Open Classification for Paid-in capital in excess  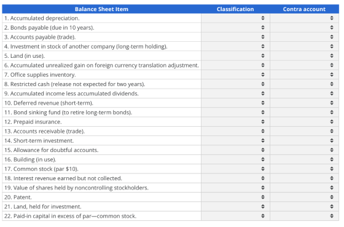coord(235,216)
